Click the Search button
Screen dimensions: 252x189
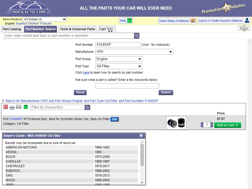pyautogui.click(x=166, y=92)
